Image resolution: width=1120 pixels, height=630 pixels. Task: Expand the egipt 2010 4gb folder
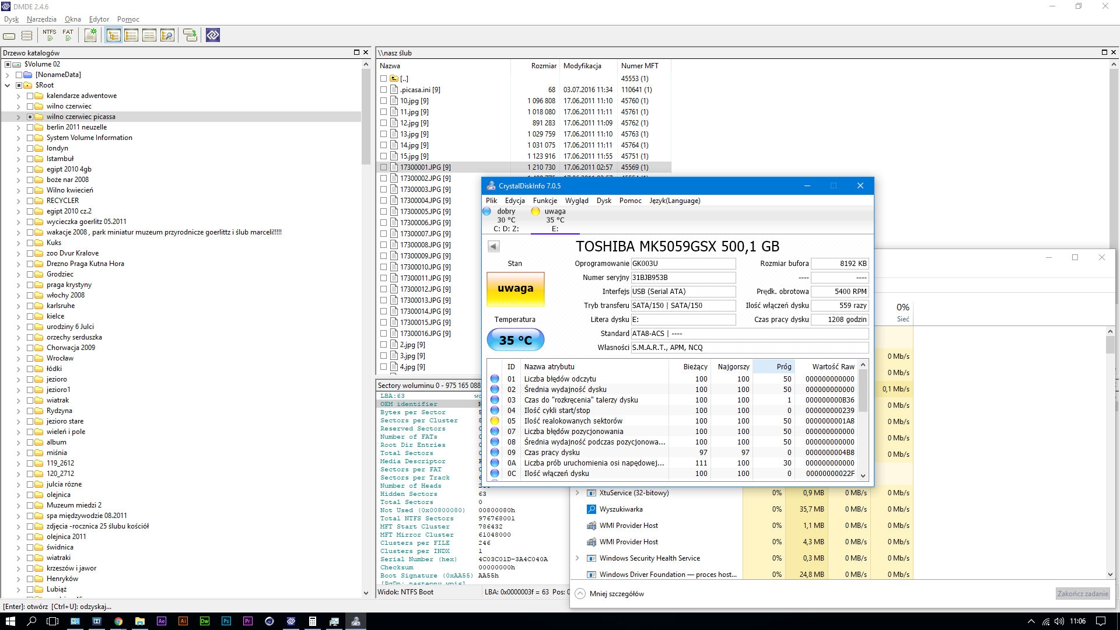18,169
